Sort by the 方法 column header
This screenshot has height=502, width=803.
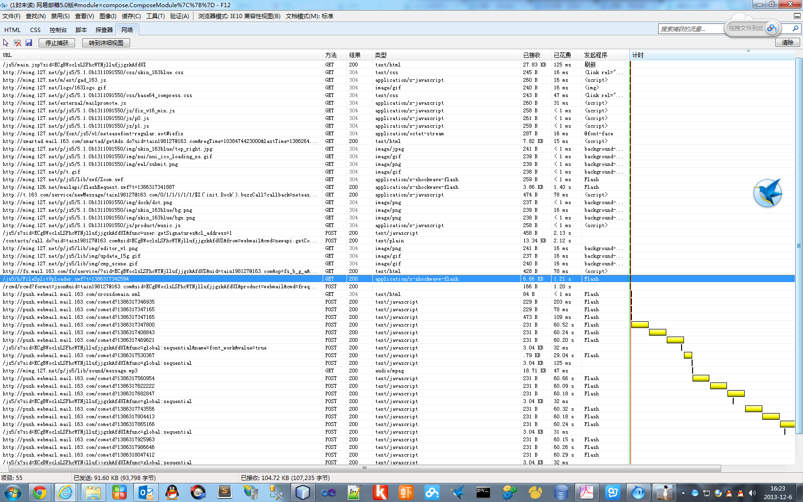tap(335, 55)
